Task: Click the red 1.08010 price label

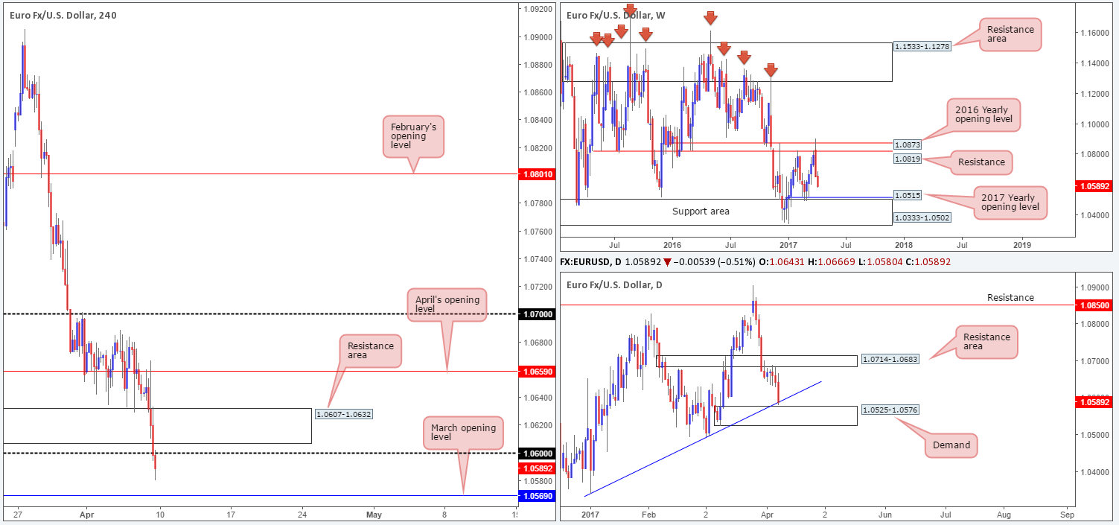Action: (538, 174)
